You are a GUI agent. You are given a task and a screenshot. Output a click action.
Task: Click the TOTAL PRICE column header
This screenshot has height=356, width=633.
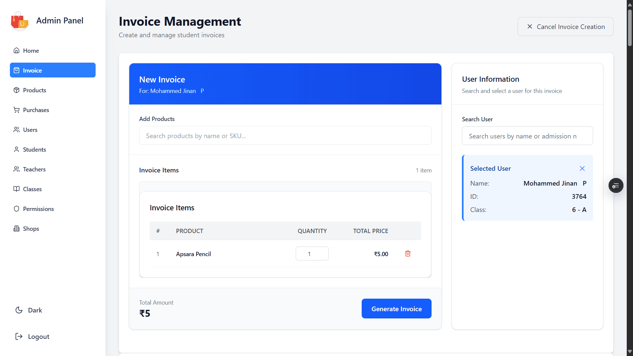(x=371, y=231)
